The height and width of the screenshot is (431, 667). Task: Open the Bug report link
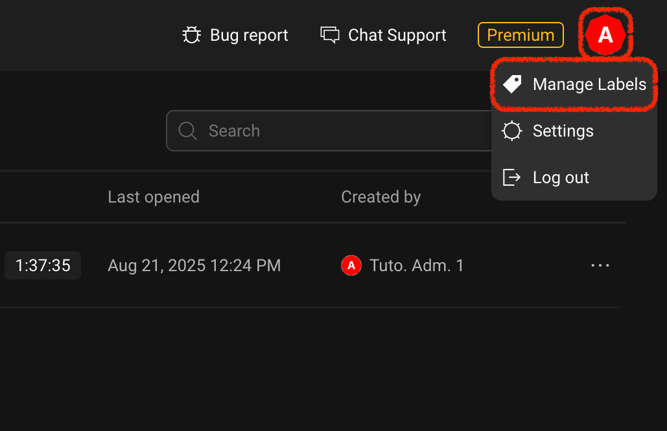[235, 35]
